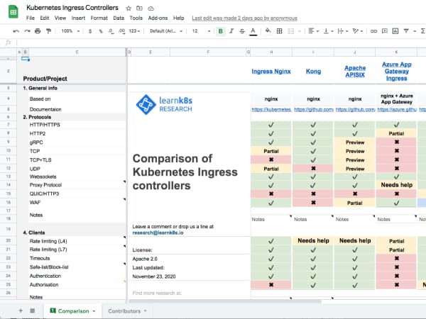Open the Edit menu
The height and width of the screenshot is (319, 426).
45,18
